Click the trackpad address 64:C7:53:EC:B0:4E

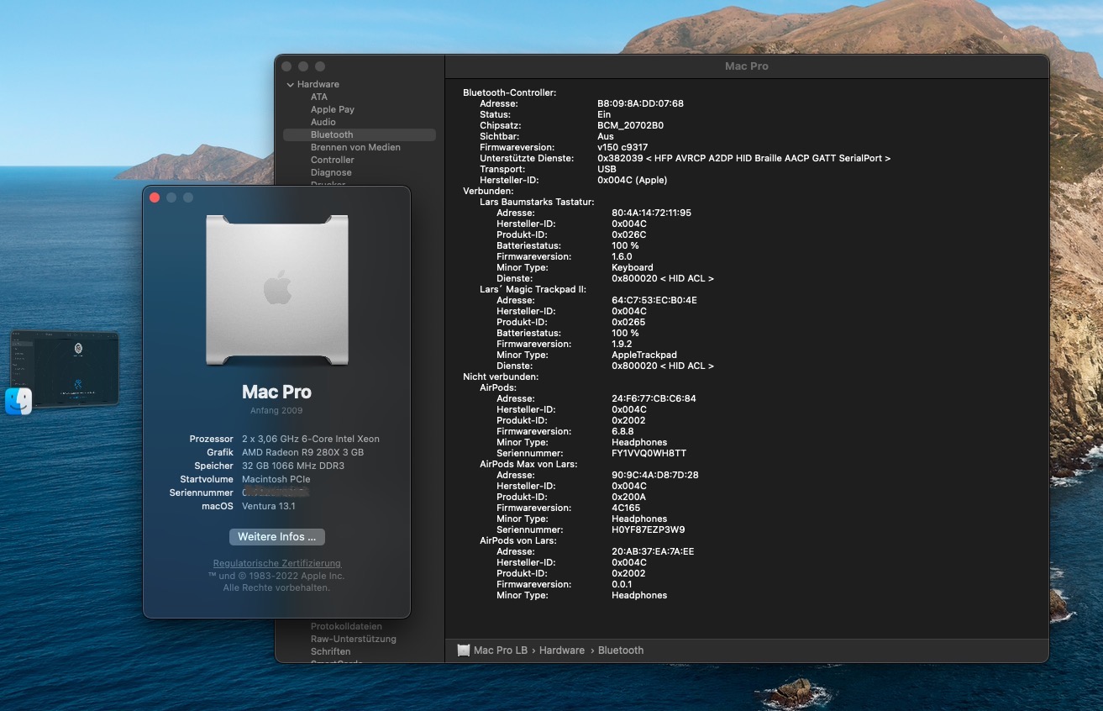click(654, 300)
